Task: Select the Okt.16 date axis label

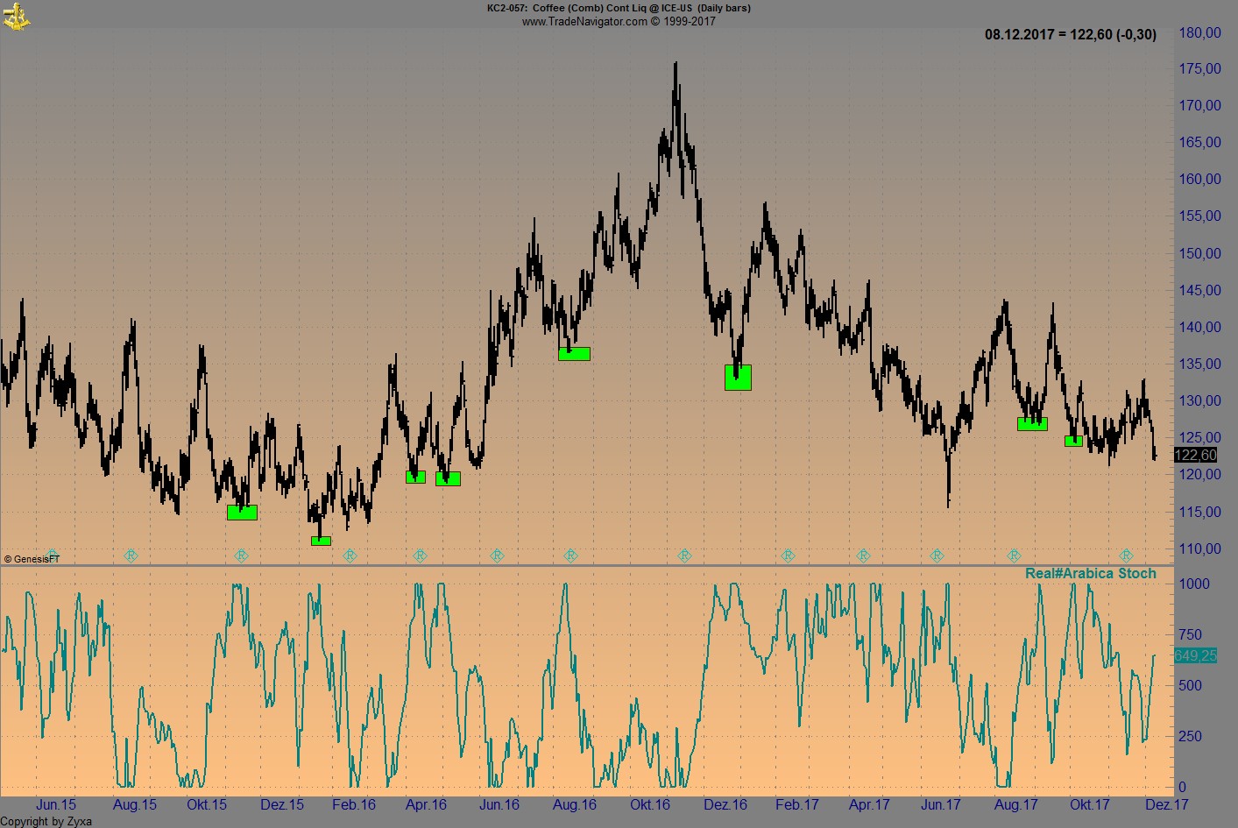Action: pyautogui.click(x=650, y=804)
